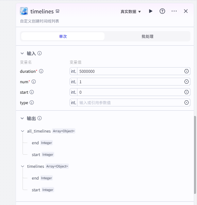Select the all_timelines output name
Viewport: 197px width, 205px height.
click(x=39, y=131)
